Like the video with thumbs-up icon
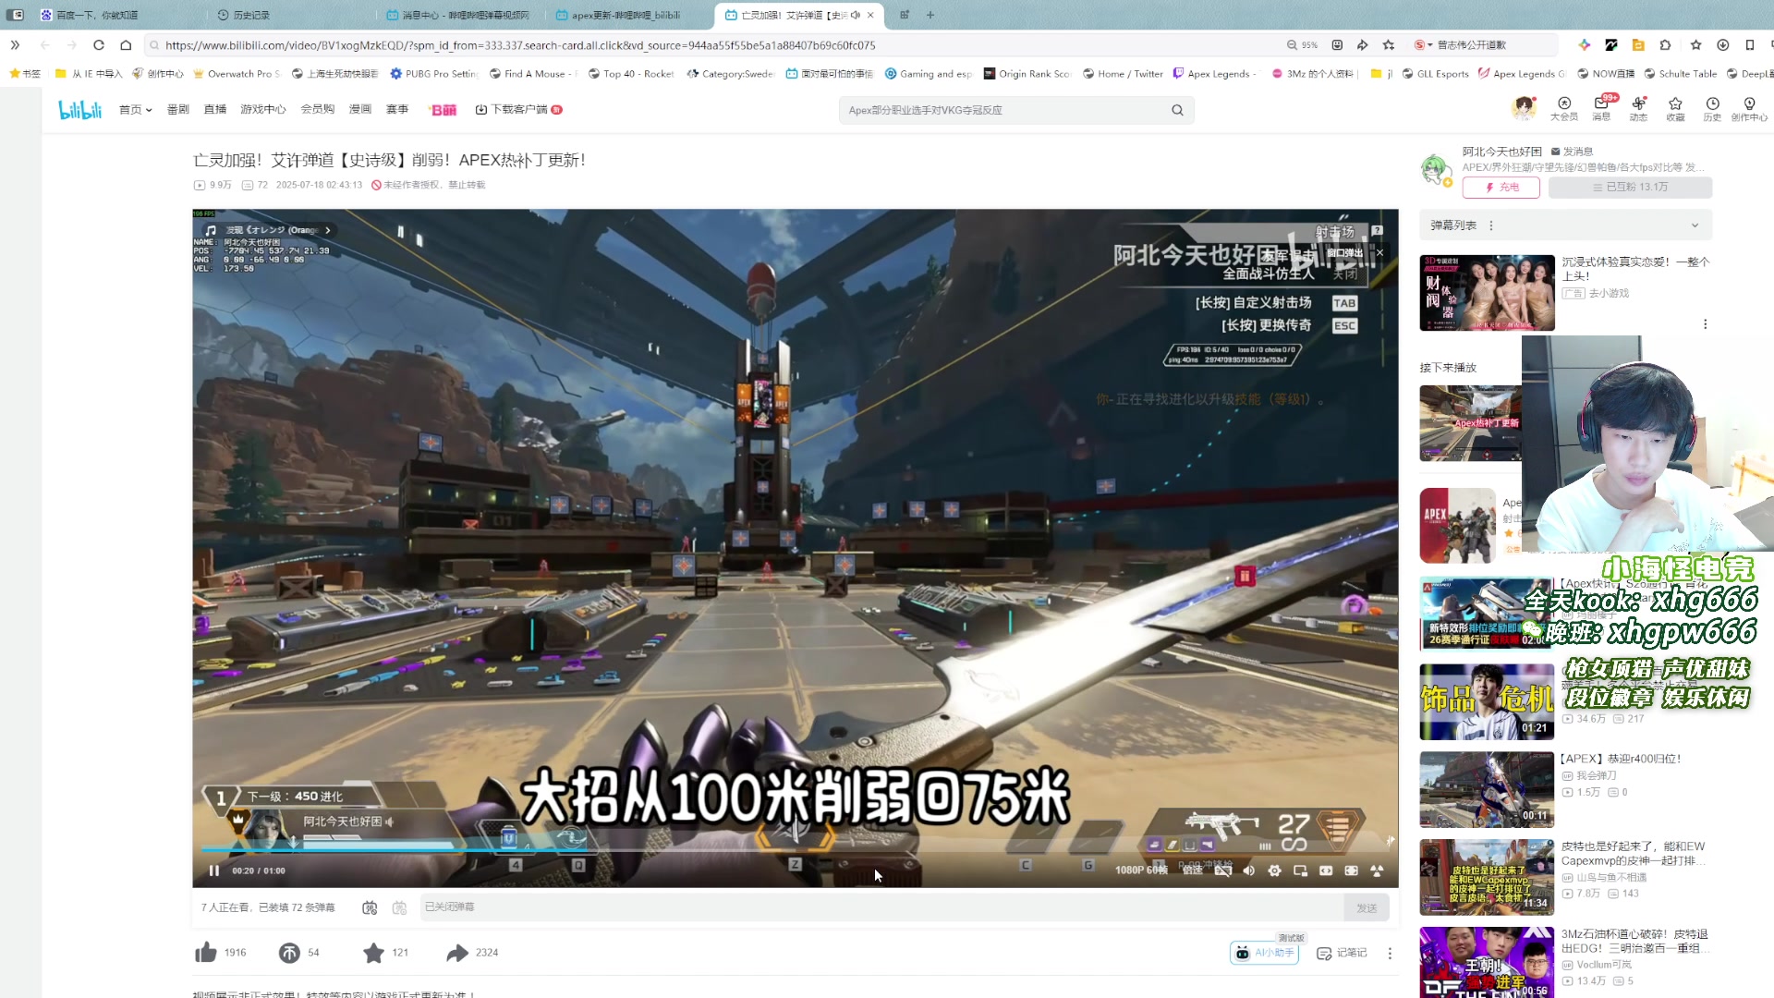The image size is (1774, 998). [x=206, y=953]
